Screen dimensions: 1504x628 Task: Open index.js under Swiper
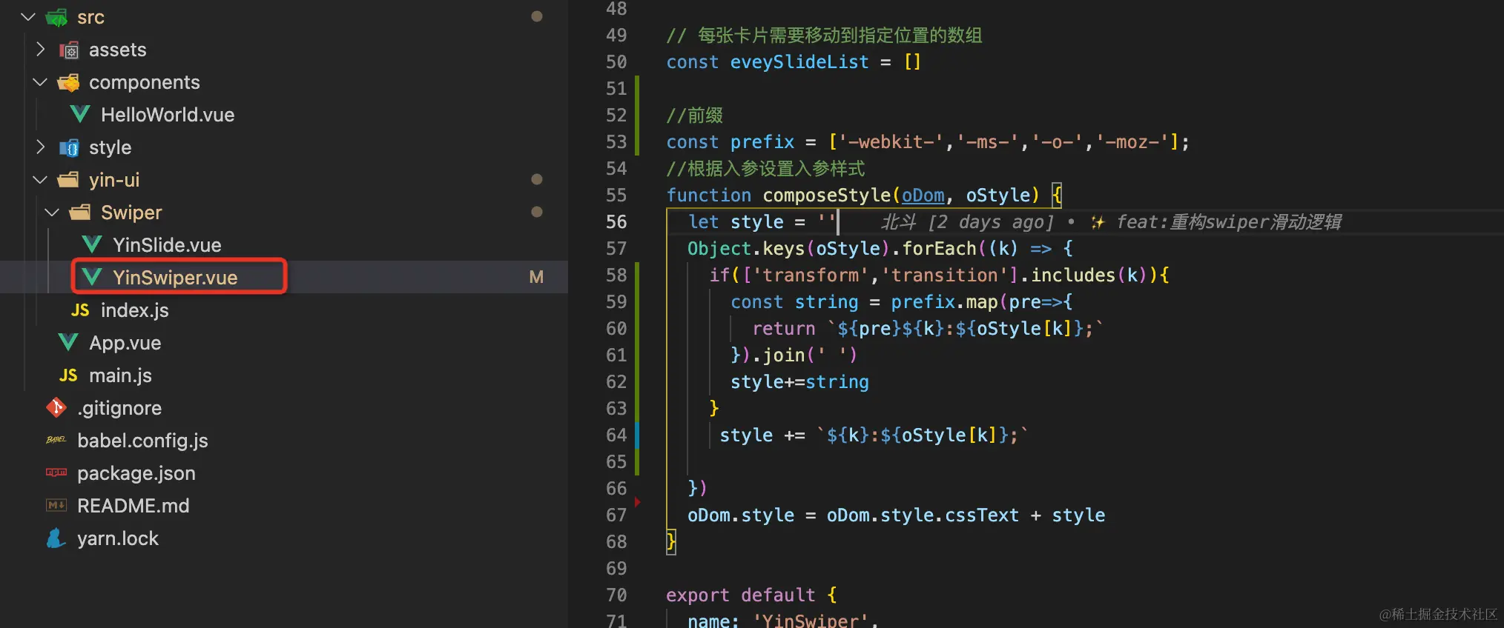point(135,310)
